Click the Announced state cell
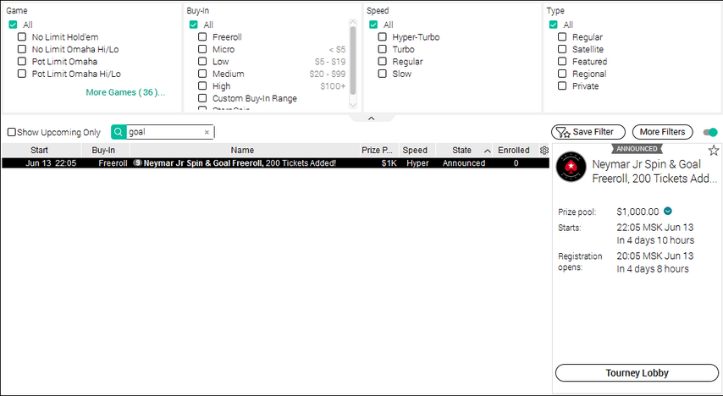The image size is (723, 396). click(x=464, y=163)
